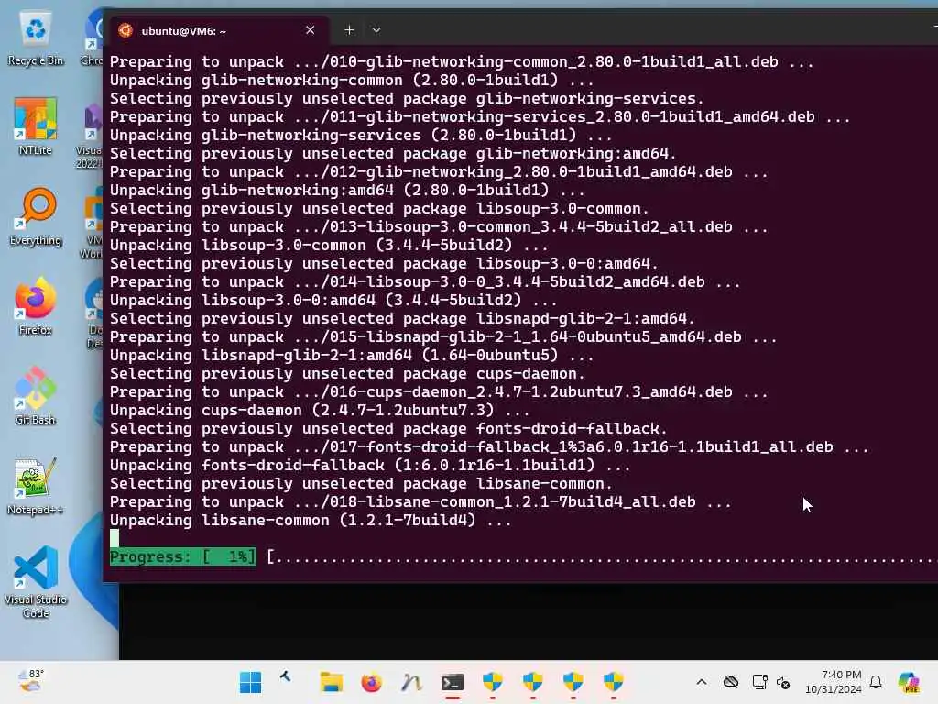Show hidden system tray icons
Screen dimensions: 938x704
point(702,682)
